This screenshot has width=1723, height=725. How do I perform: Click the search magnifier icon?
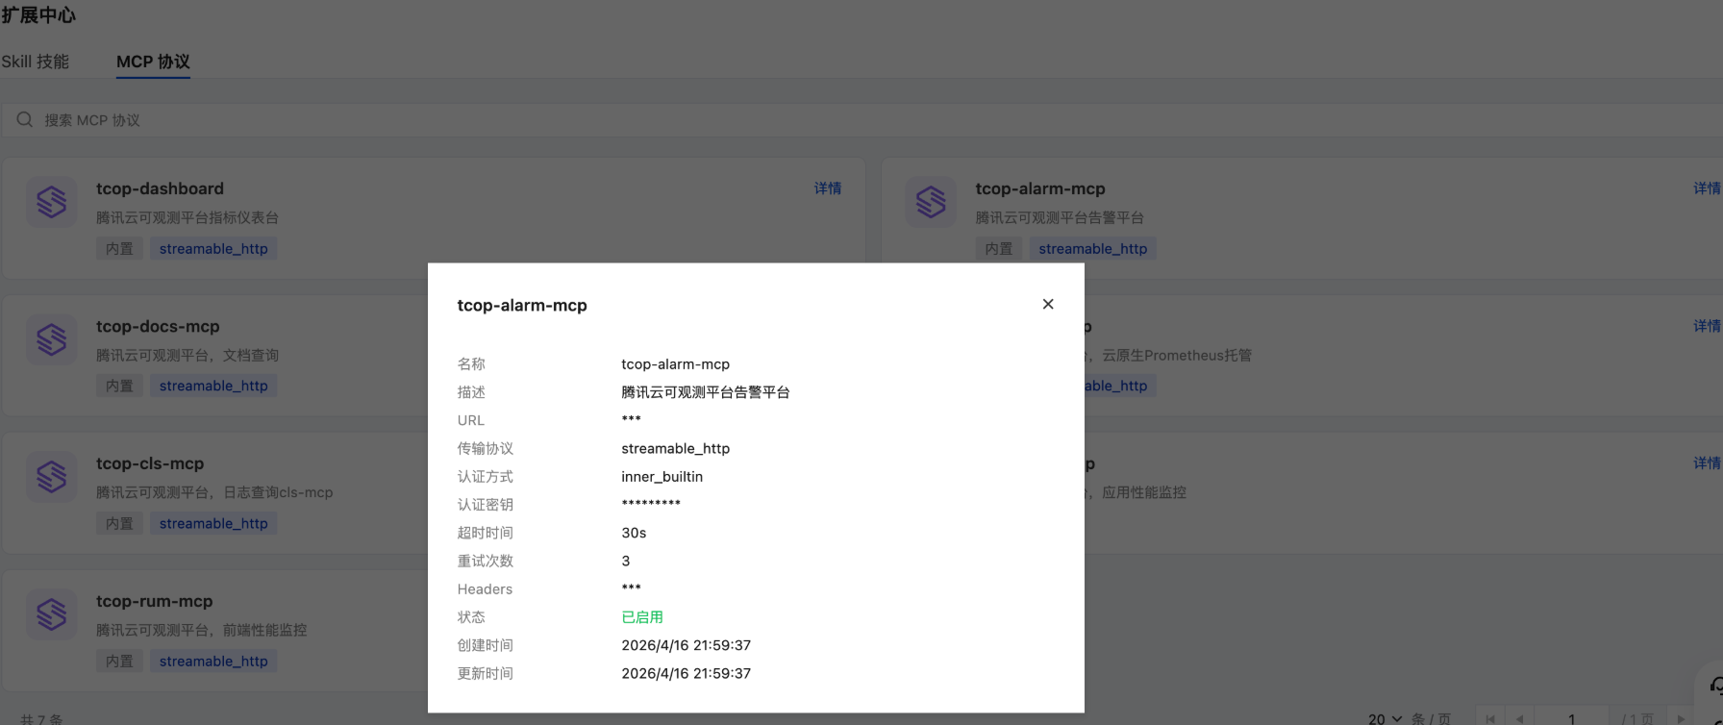click(x=25, y=119)
